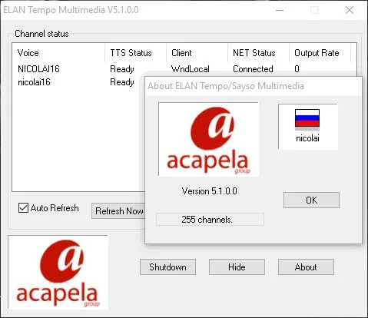Click the Output Rate column header
This screenshot has height=318, width=368.
320,53
